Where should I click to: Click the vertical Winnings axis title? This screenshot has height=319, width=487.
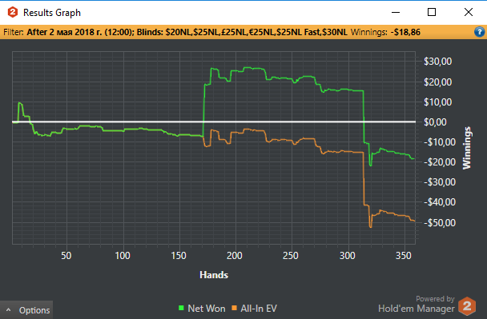click(x=467, y=148)
